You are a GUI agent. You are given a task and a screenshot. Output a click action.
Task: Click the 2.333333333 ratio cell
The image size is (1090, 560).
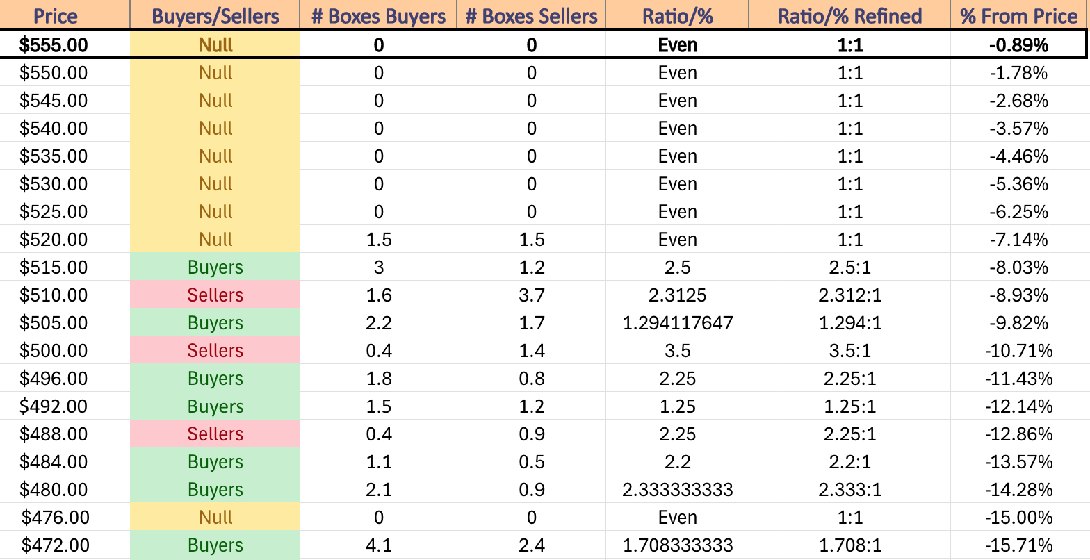[677, 490]
